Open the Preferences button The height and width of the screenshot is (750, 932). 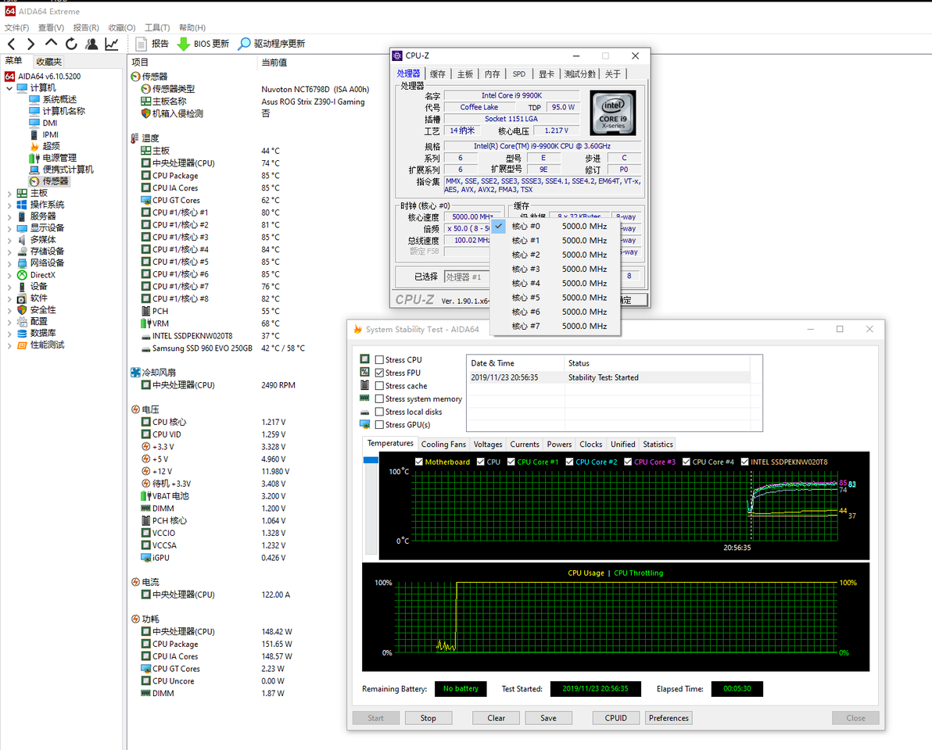(x=669, y=718)
